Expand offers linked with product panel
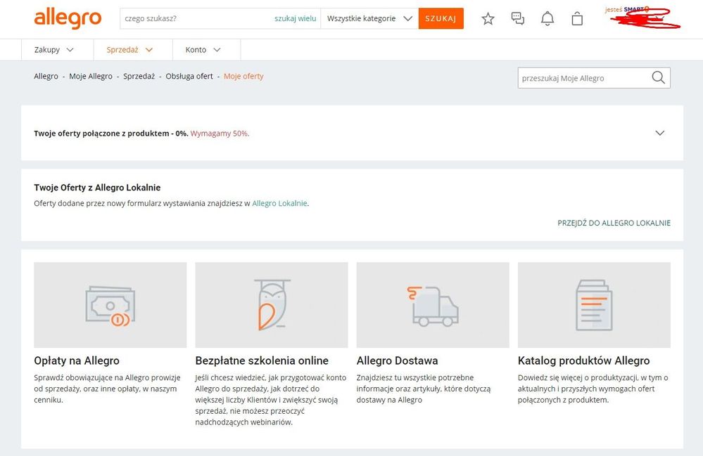703x456 pixels. pyautogui.click(x=659, y=133)
